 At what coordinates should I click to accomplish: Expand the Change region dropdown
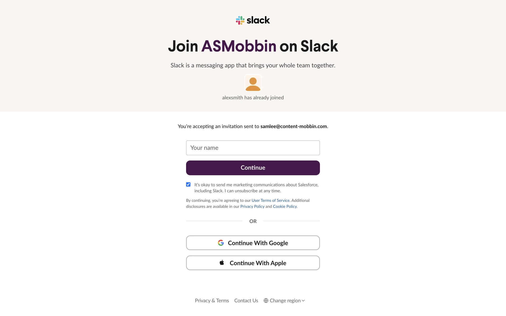point(285,300)
